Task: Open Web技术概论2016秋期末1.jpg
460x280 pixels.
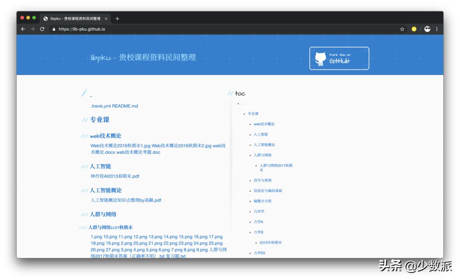Action: click(120, 145)
